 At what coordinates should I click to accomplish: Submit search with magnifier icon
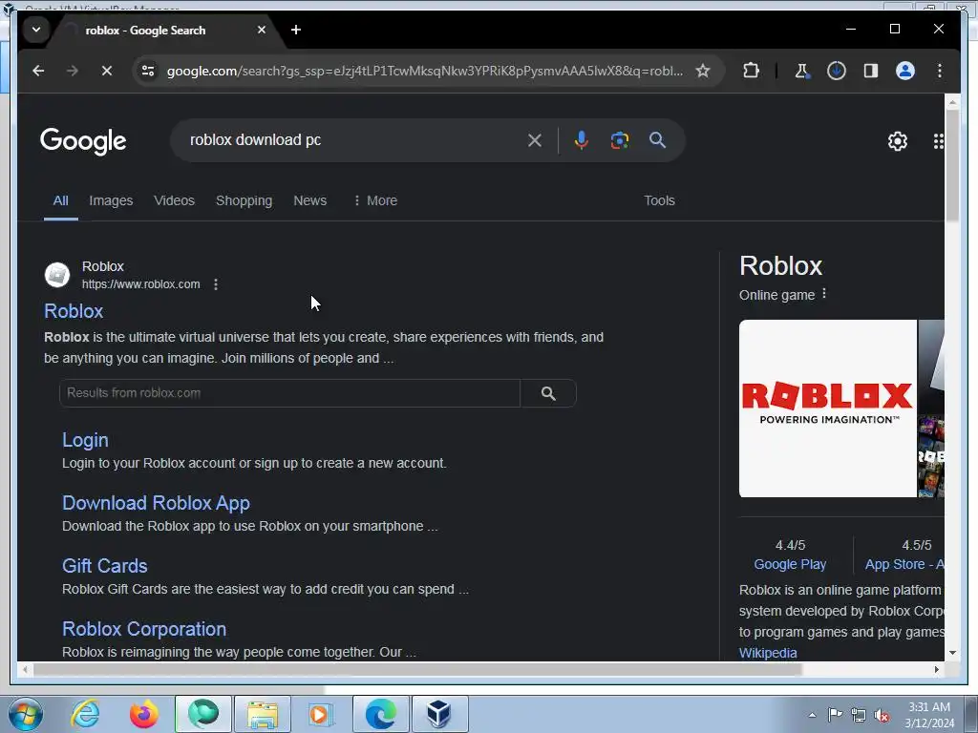point(657,140)
